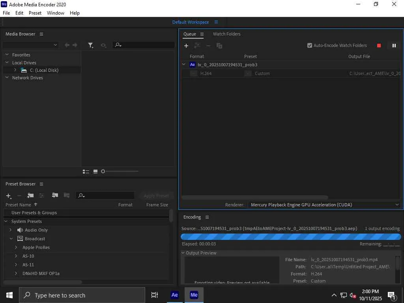The height and width of the screenshot is (303, 404).
Task: Expand the AS-11 preset folder
Action: tap(16, 265)
